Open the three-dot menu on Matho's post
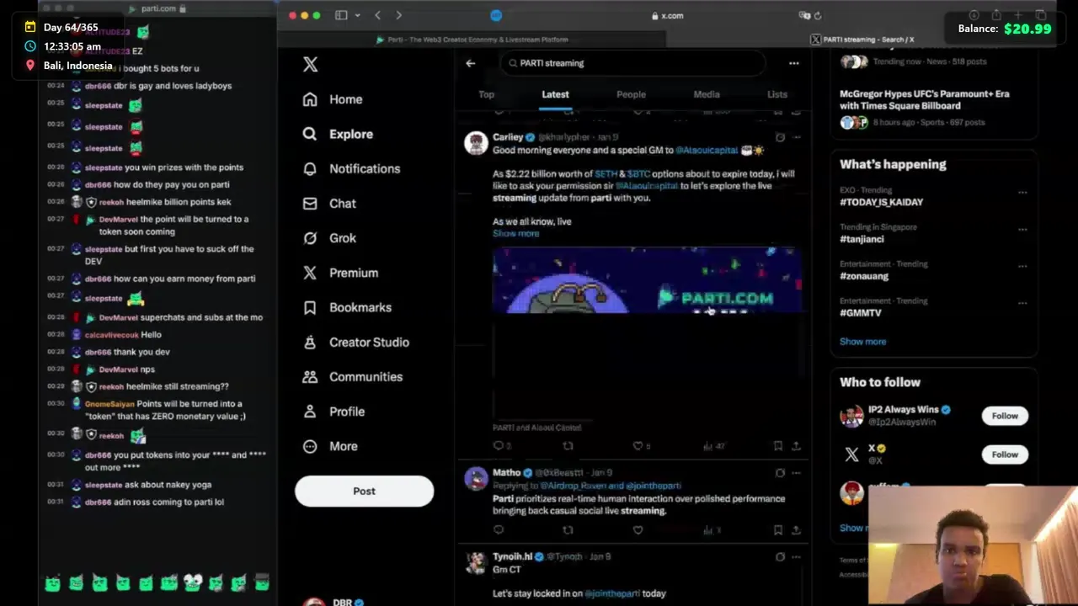The width and height of the screenshot is (1078, 606). [796, 473]
